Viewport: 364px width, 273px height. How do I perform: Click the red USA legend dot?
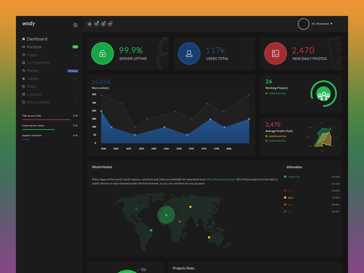(285, 204)
